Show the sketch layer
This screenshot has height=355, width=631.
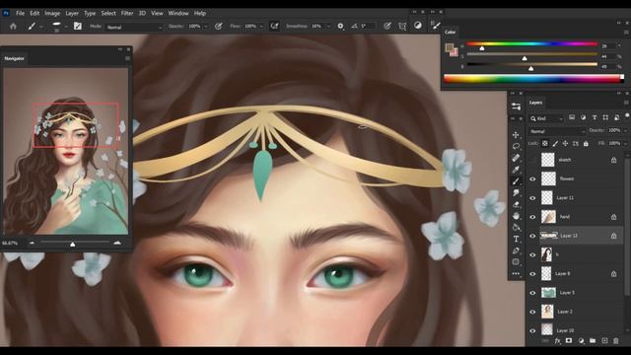coord(532,160)
